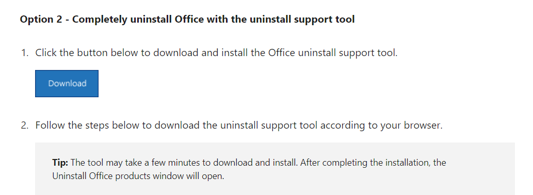533x195 pixels.
Task: Click 'Click the button below' text
Action: tap(87, 53)
